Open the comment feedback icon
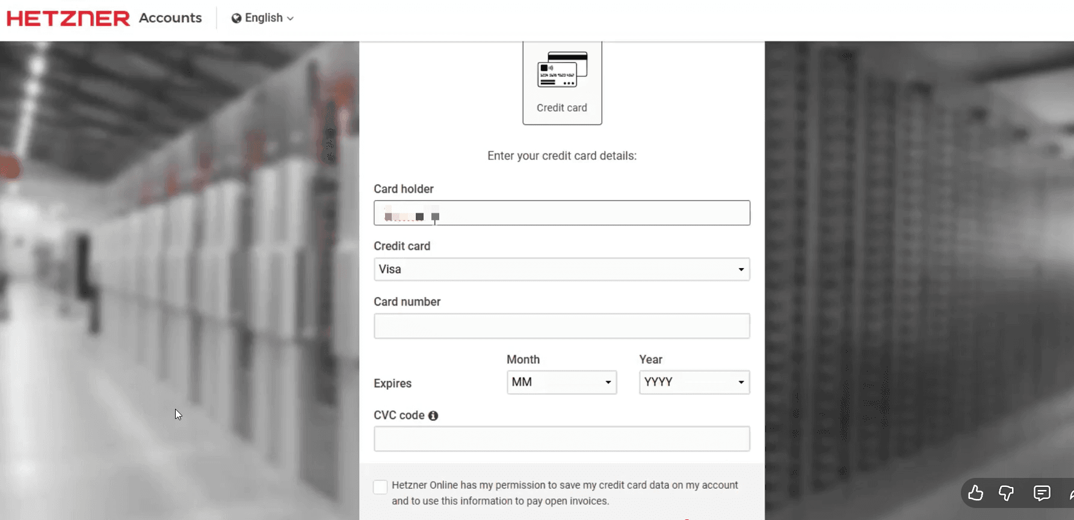This screenshot has width=1074, height=520. pos(1042,493)
